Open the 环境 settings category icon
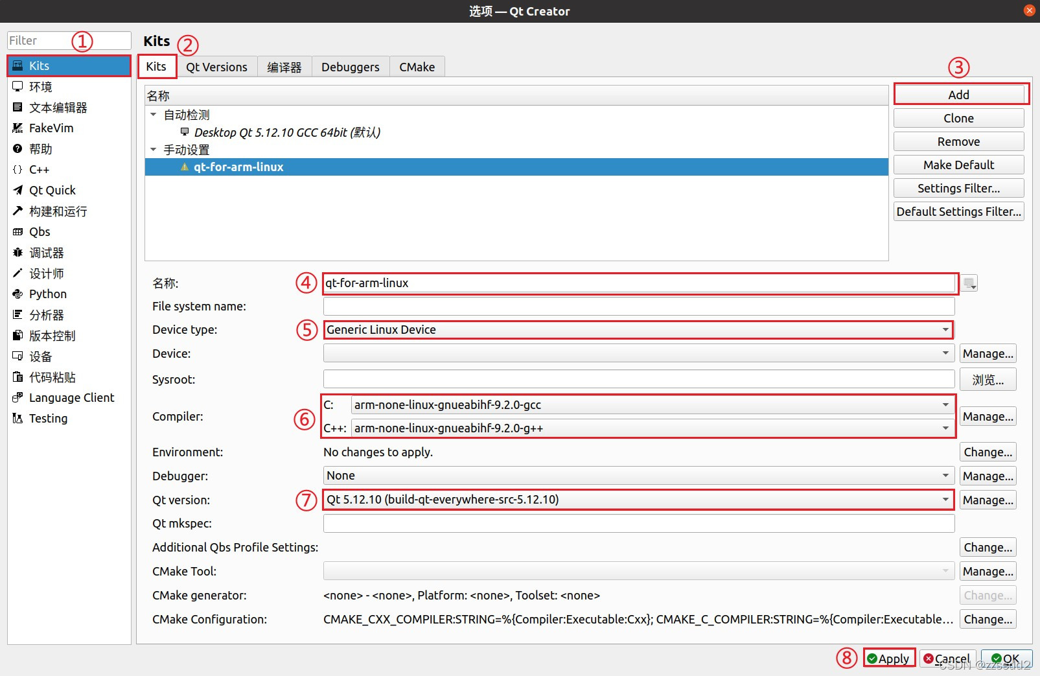 (17, 86)
